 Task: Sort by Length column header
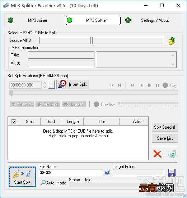73,122
